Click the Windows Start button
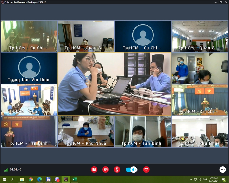The width and height of the screenshot is (229, 183). coord(4,179)
